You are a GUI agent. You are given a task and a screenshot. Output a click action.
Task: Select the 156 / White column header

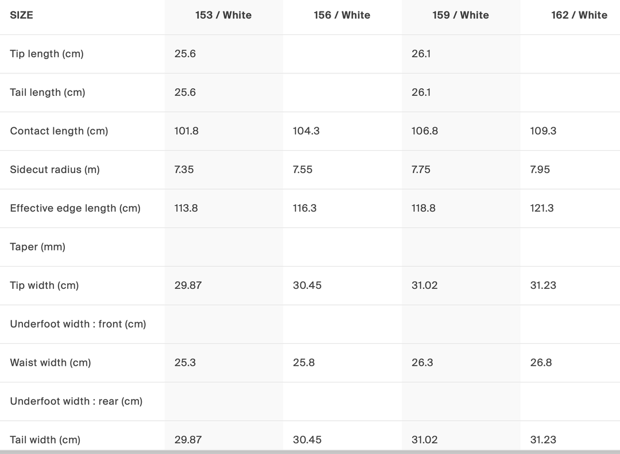(x=342, y=15)
